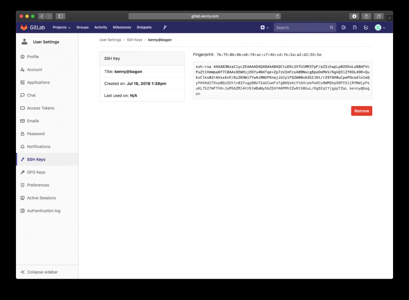Screen dimensions: 409x300
Task: Click the GitLab fox logo
Action: point(24,27)
